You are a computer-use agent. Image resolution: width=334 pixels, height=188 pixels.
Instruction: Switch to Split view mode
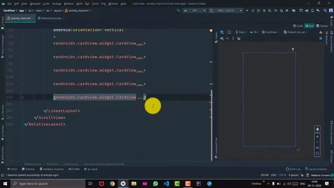click(x=309, y=26)
